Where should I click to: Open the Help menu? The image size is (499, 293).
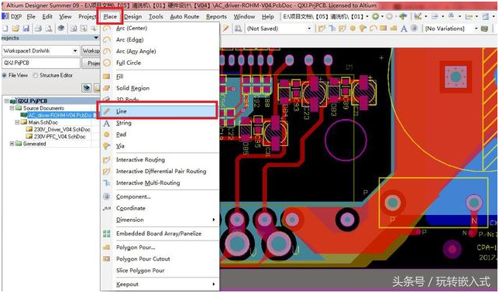pos(267,16)
